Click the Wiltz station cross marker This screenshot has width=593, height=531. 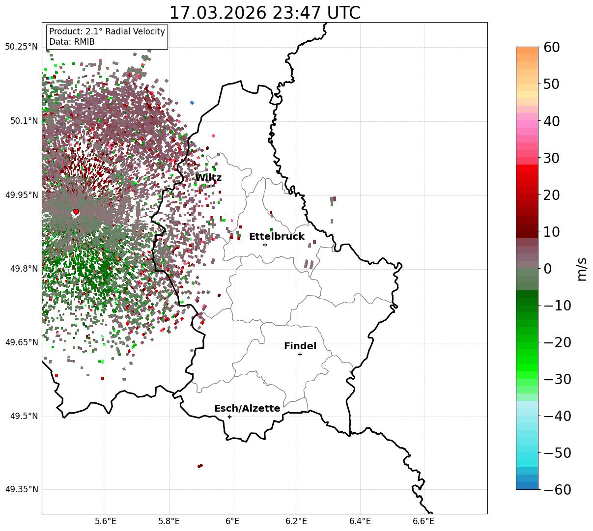coord(211,186)
